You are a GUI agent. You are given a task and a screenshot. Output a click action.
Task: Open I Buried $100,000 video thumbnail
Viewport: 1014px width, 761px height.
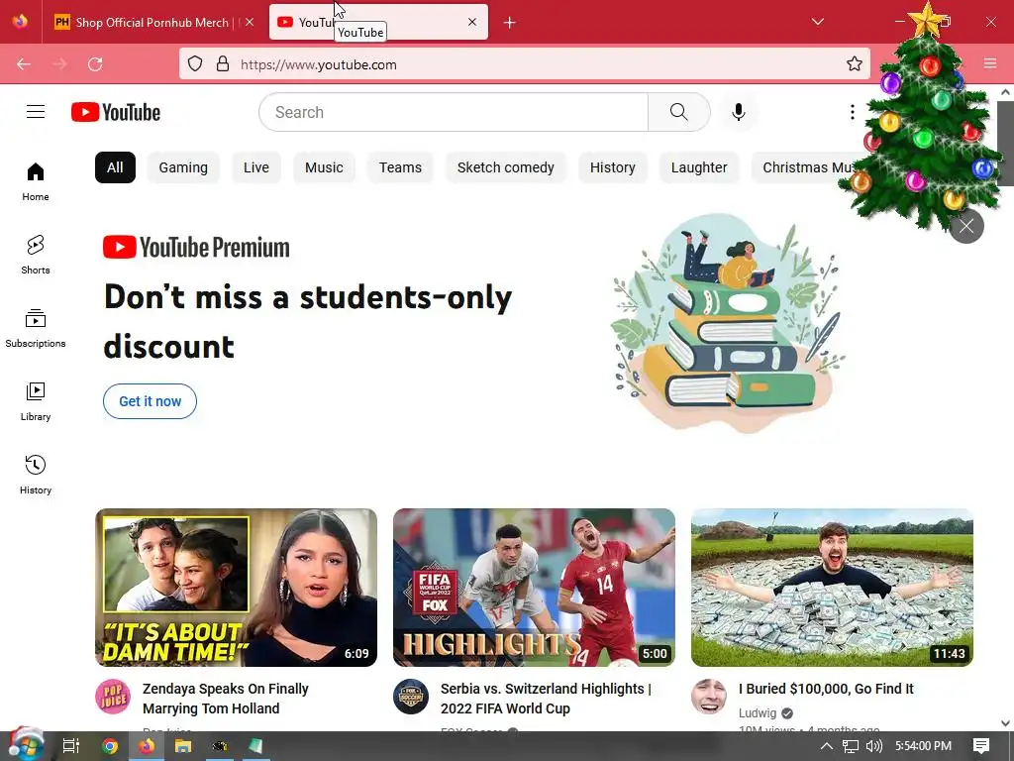tap(832, 588)
